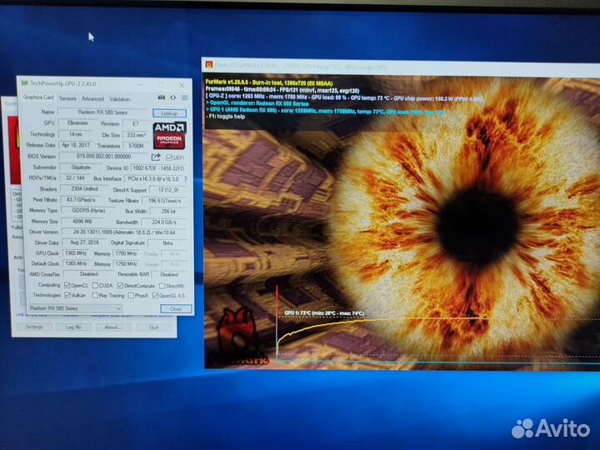Click the FurMark v1.28.0.0 Burn-in test line
This screenshot has height=450, width=600.
269,82
